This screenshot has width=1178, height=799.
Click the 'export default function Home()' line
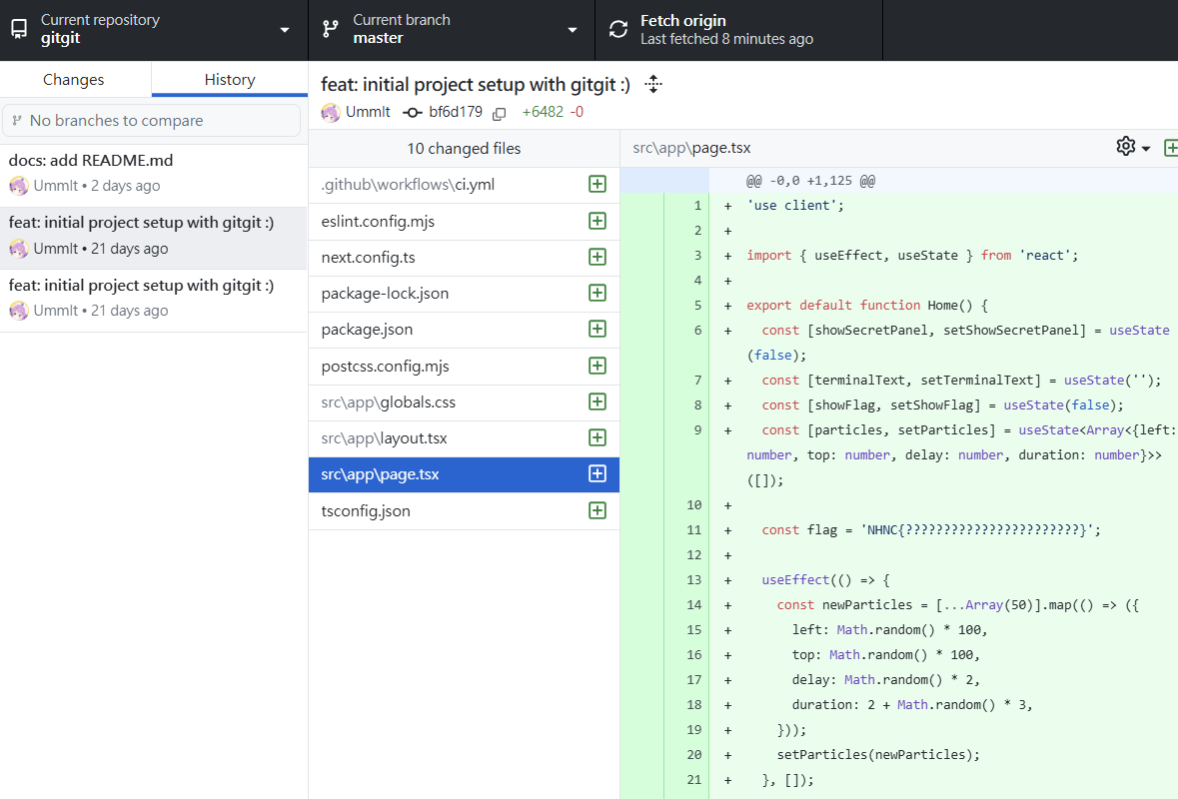(867, 305)
